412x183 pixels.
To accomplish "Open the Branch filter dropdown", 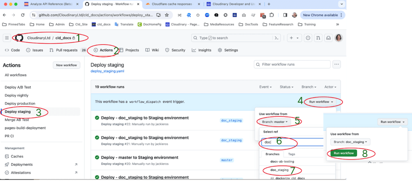I will tap(309, 87).
